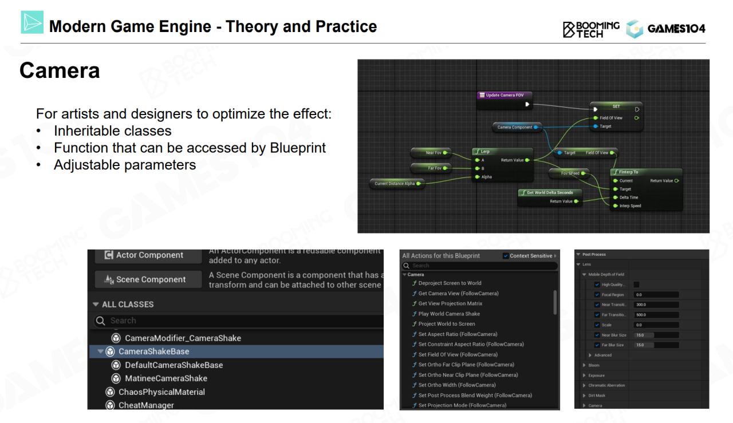Click the function icon on Lerp node
The width and height of the screenshot is (733, 423).
[x=477, y=152]
